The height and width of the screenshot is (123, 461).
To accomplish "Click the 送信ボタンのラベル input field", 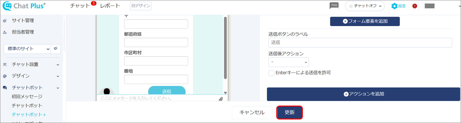I will [360, 42].
